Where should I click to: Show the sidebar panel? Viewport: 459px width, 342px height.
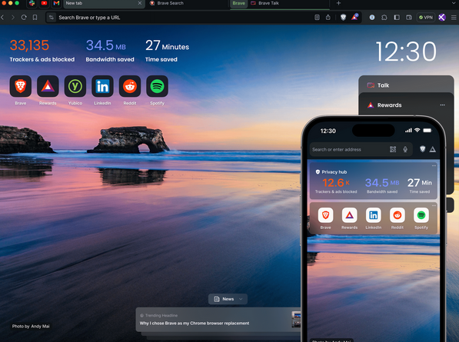pyautogui.click(x=397, y=18)
